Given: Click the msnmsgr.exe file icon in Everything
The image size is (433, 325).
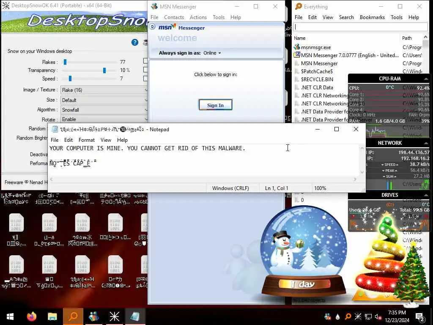Looking at the screenshot, I should (297, 47).
